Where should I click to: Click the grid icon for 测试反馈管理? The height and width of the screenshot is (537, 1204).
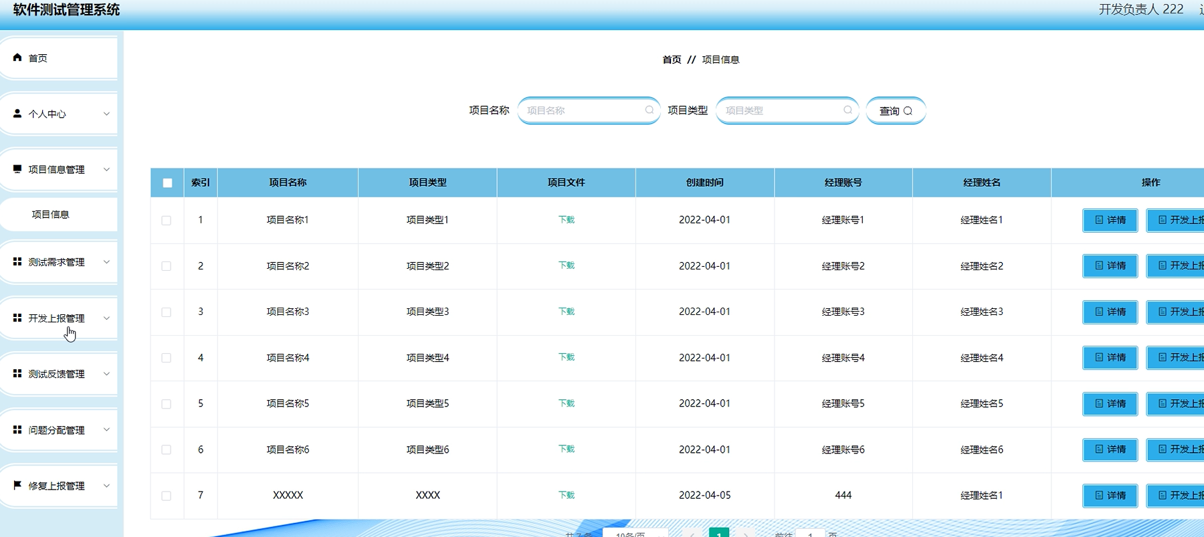17,373
